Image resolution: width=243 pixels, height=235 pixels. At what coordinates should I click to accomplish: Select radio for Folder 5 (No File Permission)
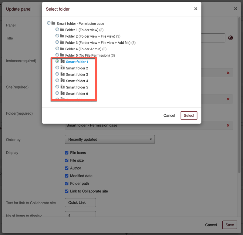coord(57,55)
